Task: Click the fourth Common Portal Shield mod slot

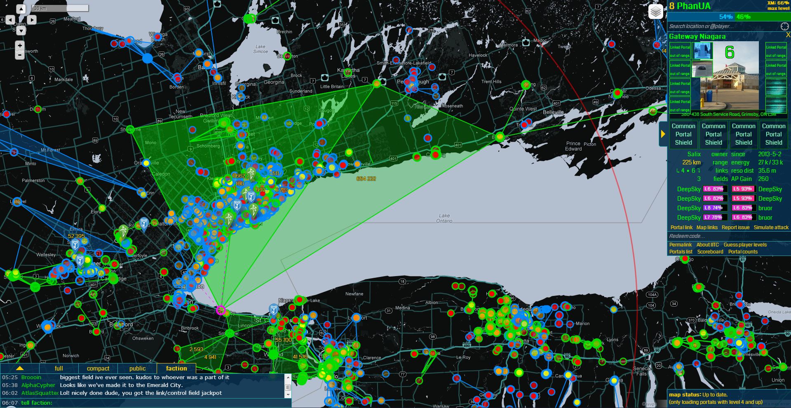Action: click(x=774, y=134)
